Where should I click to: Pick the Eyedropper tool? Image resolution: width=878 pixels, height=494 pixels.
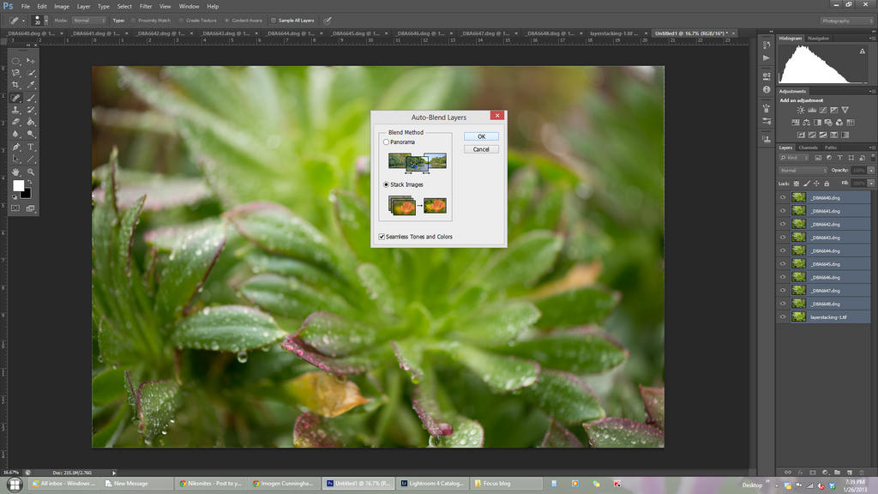pyautogui.click(x=32, y=85)
